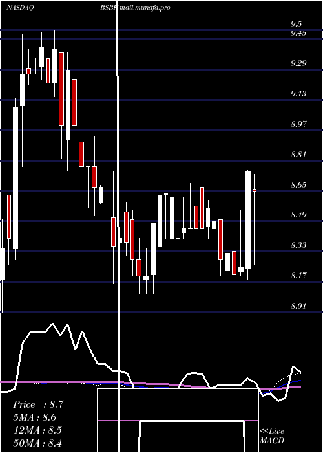Select the 8.33 price axis label
Screen dimensions: 323x453
pos(298,245)
